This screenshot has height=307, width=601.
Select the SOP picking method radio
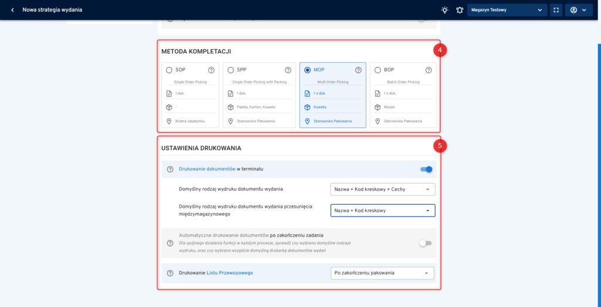170,70
